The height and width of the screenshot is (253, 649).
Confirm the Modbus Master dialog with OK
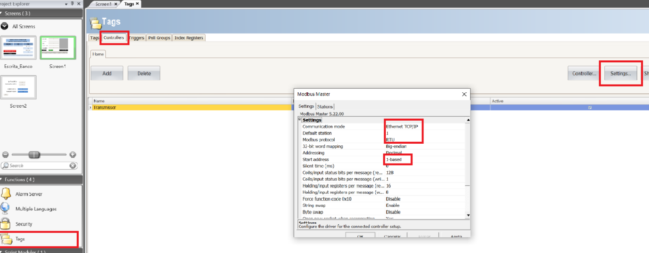click(x=360, y=235)
